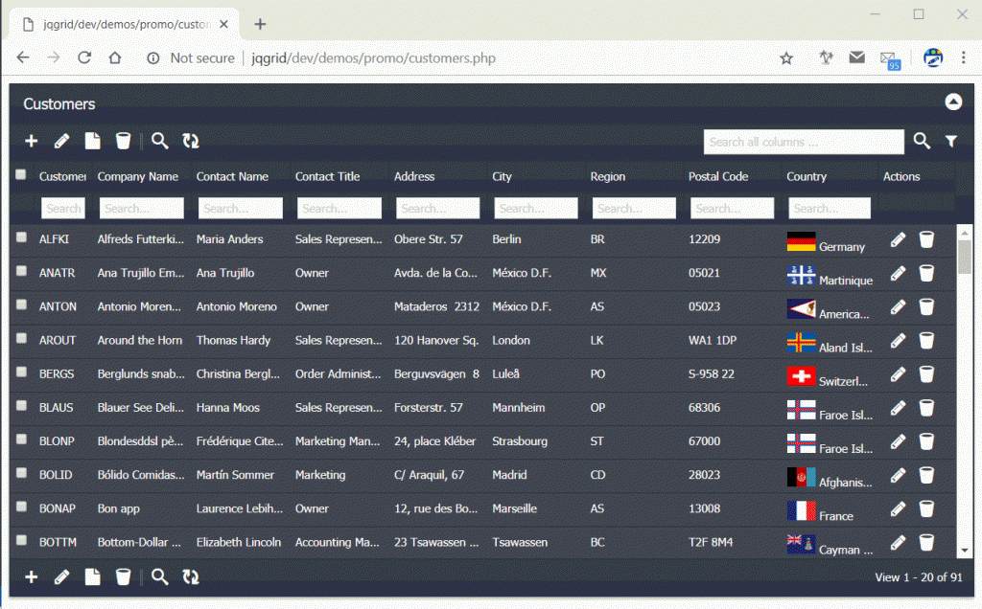Click the City column filter search box
This screenshot has height=609, width=982.
(x=535, y=208)
